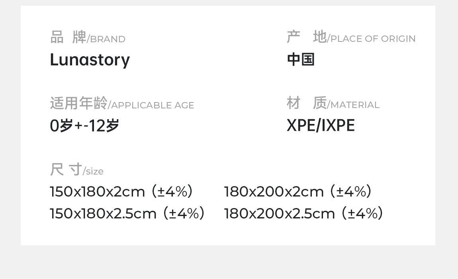Click the Chinese 尺寸 label text
458x279 pixels.
pos(66,169)
